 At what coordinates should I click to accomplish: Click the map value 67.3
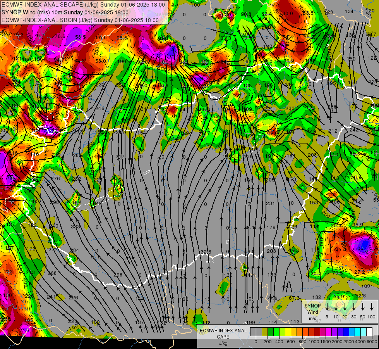(294, 298)
